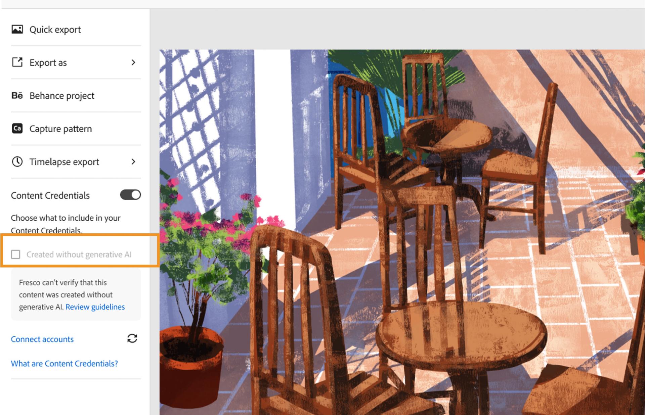Select the Timelapse export option
The width and height of the screenshot is (645, 415).
pos(64,162)
